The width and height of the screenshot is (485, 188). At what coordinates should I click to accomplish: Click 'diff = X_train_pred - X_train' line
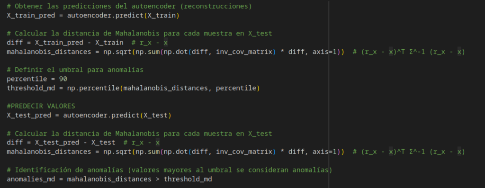(x=65, y=42)
